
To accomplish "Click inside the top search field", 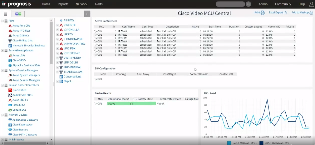I will click(x=230, y=4).
